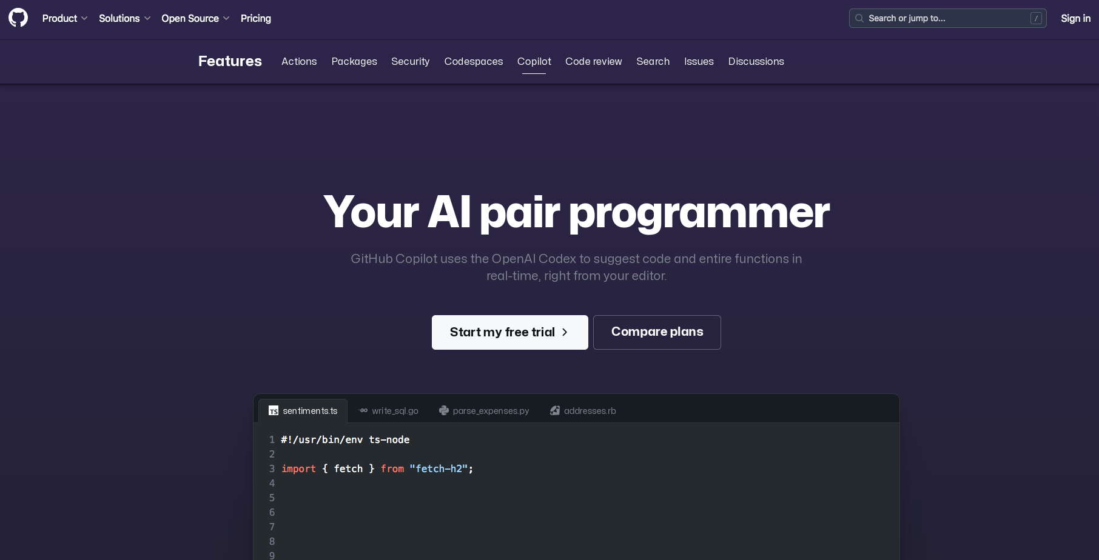The image size is (1099, 560).
Task: Click Start my free trial button
Action: tap(510, 332)
